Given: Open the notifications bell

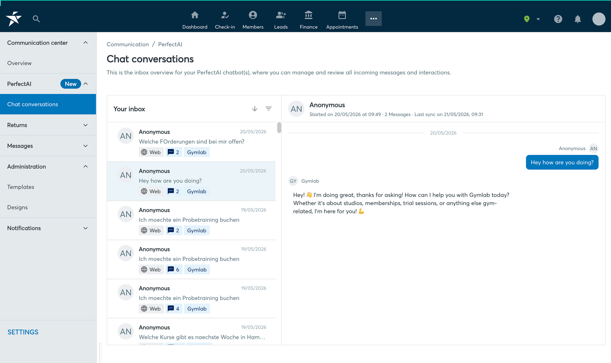Looking at the screenshot, I should coord(577,19).
